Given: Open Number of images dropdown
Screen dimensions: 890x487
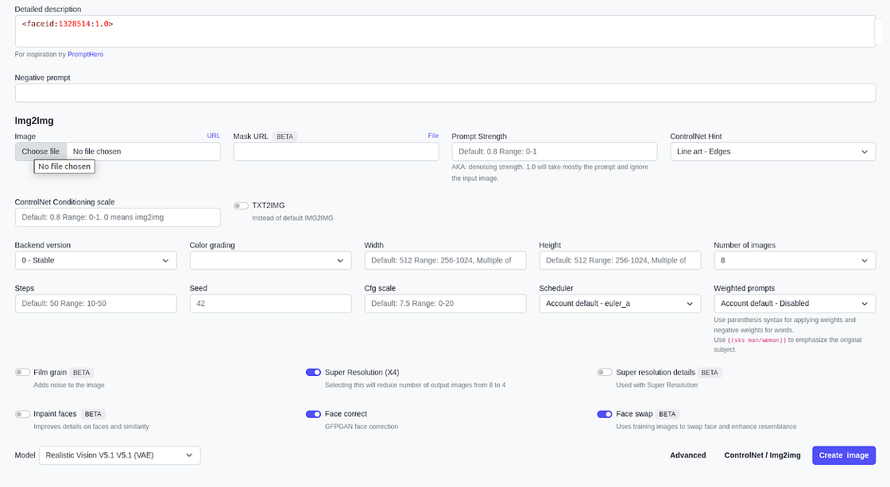Looking at the screenshot, I should [795, 260].
